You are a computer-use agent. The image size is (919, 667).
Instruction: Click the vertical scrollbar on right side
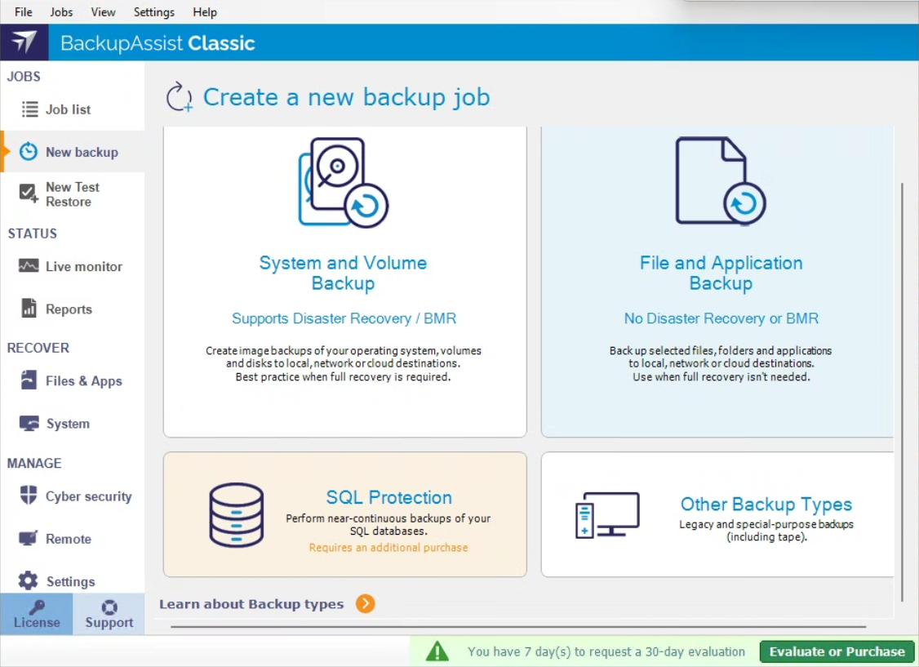click(902, 392)
